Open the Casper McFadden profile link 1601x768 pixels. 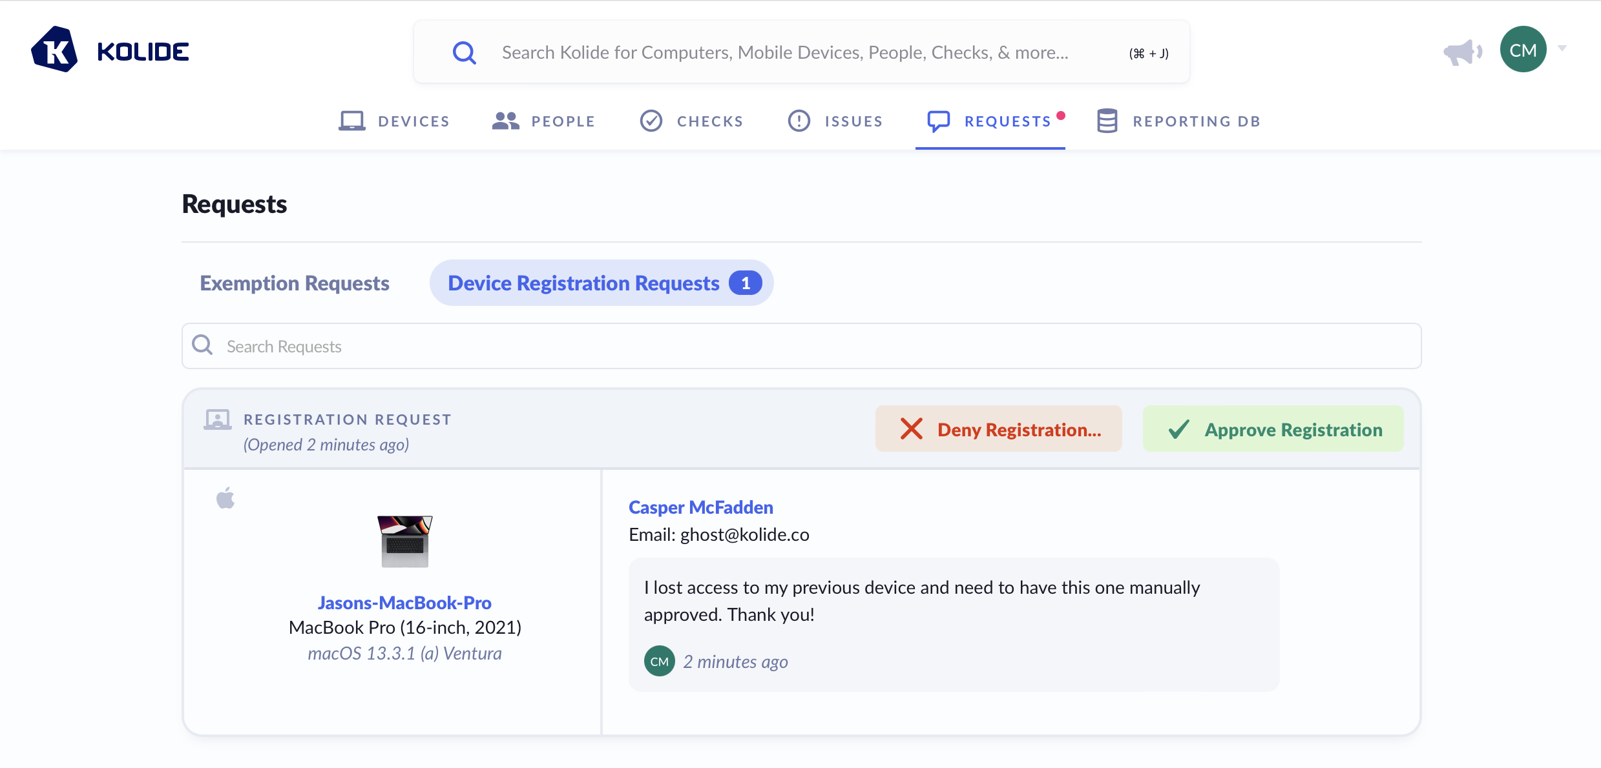(700, 507)
